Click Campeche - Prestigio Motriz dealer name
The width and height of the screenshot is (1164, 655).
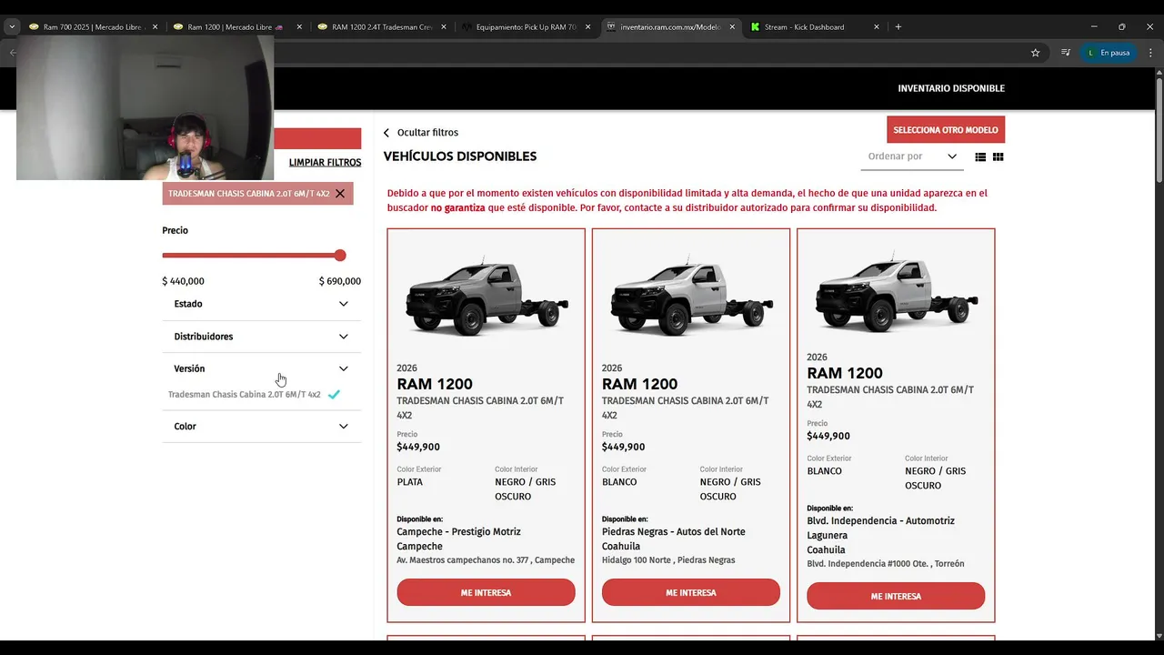[x=458, y=532]
